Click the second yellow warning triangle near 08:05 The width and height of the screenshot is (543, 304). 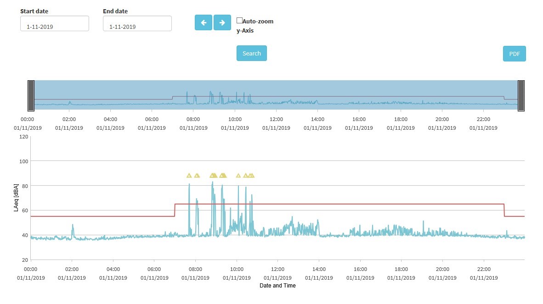click(x=197, y=176)
